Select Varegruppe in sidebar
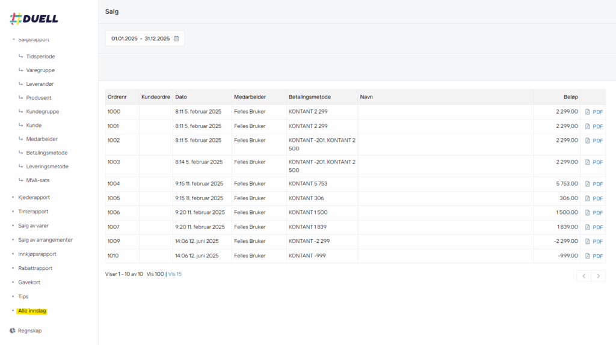 pyautogui.click(x=40, y=70)
